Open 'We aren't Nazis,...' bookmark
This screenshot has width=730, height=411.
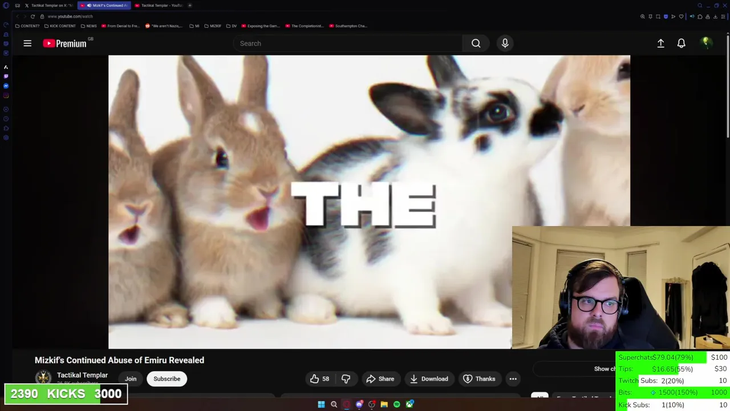(164, 26)
